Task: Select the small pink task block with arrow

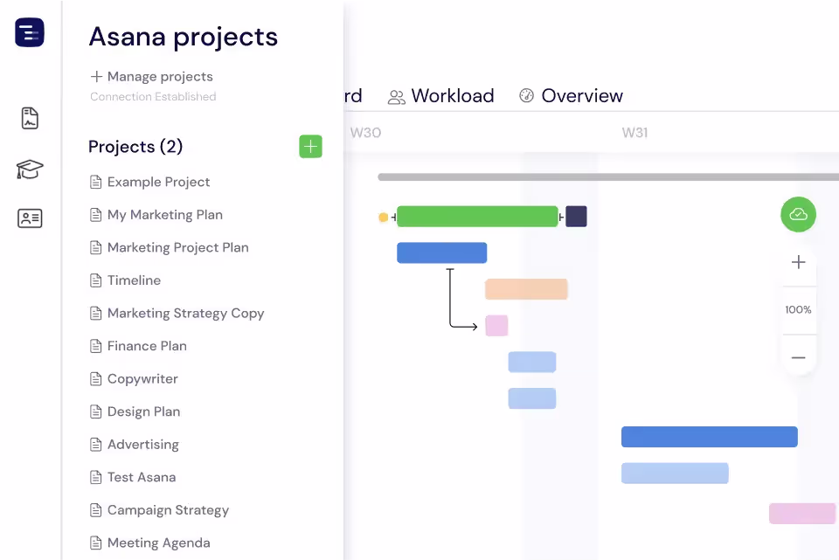Action: [496, 326]
